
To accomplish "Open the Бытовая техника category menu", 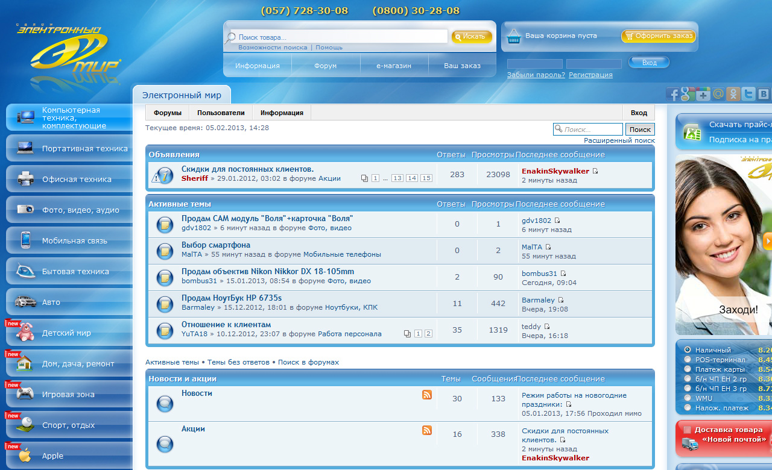I will [69, 272].
